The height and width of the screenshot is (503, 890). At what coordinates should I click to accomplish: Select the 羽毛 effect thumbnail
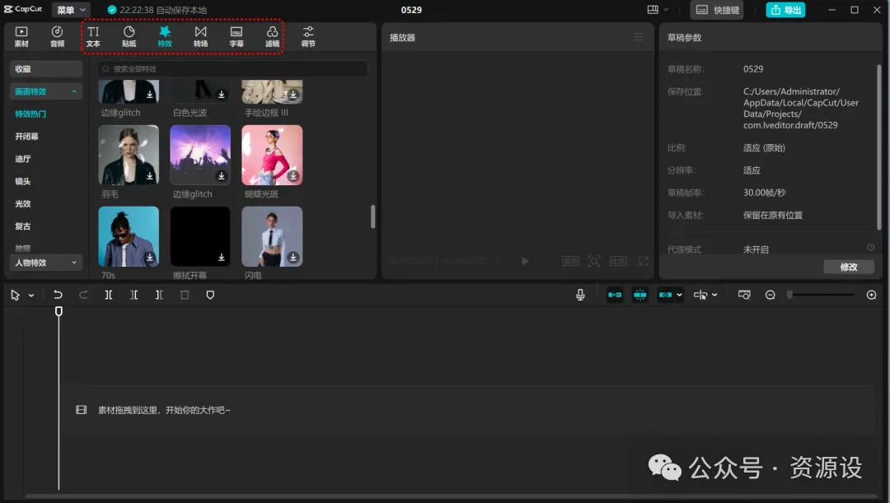click(x=129, y=155)
